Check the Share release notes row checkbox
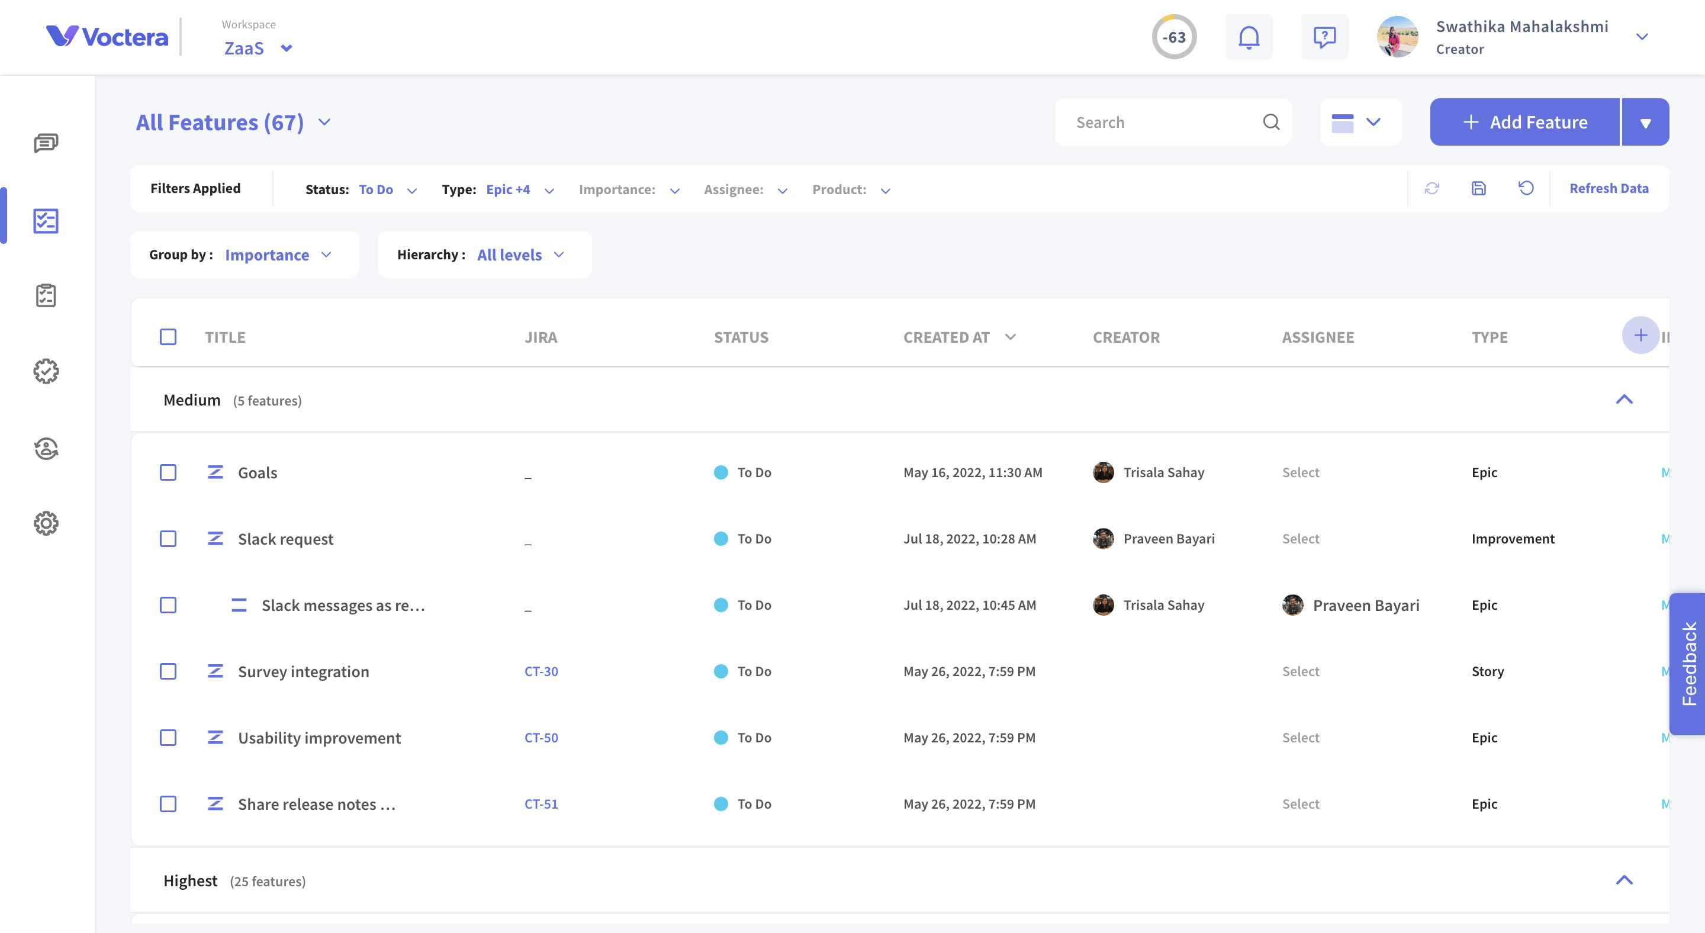The image size is (1705, 933). (x=168, y=803)
